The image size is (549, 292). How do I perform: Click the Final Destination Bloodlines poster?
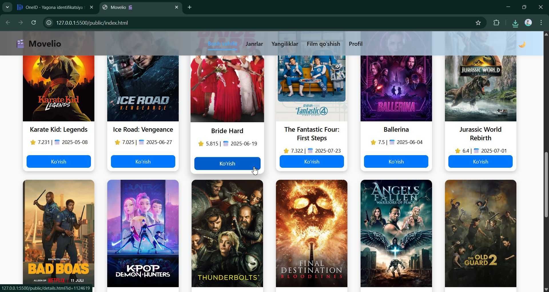point(312,233)
